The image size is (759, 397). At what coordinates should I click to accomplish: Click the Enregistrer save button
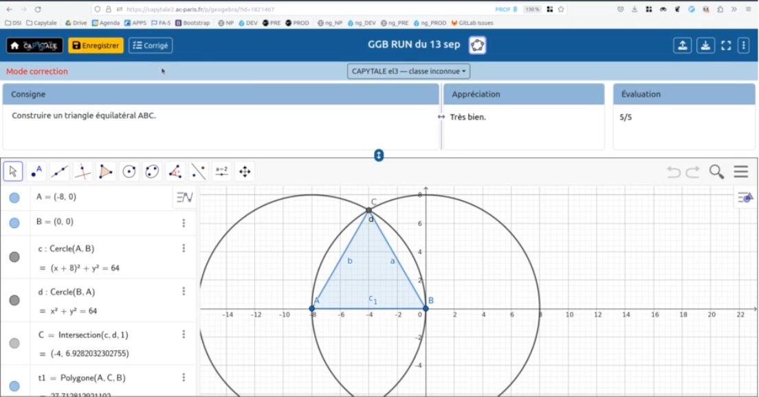coord(96,45)
